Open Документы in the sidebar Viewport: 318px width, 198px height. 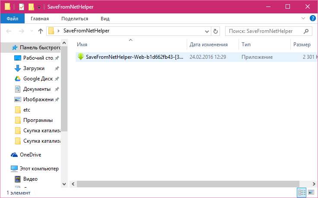point(37,89)
